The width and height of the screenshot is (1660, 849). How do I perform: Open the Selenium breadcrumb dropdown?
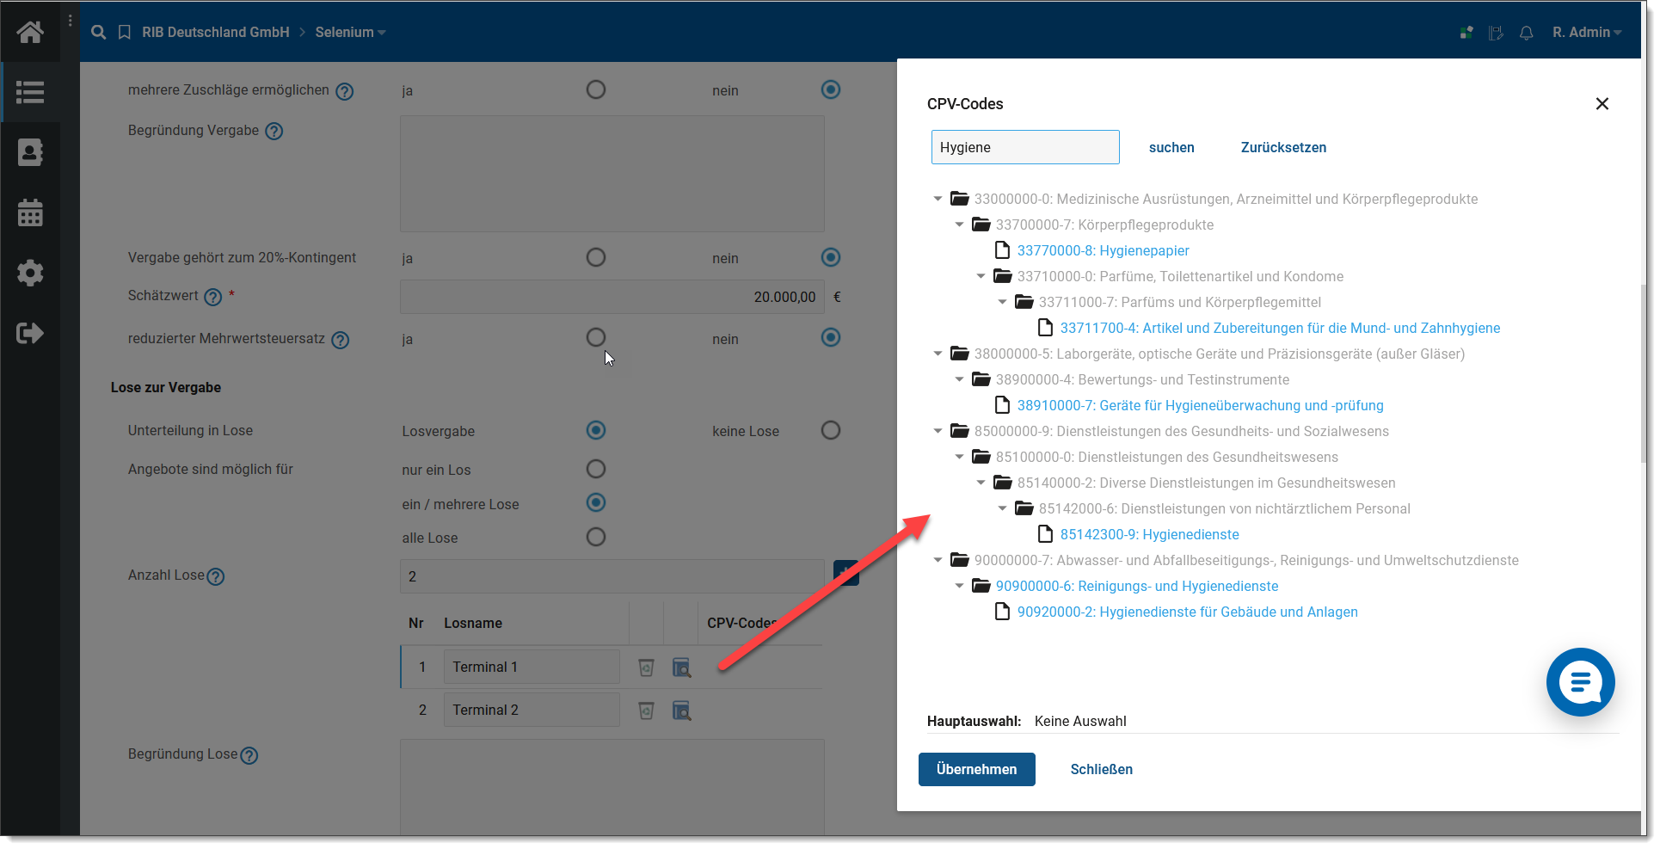click(x=350, y=32)
